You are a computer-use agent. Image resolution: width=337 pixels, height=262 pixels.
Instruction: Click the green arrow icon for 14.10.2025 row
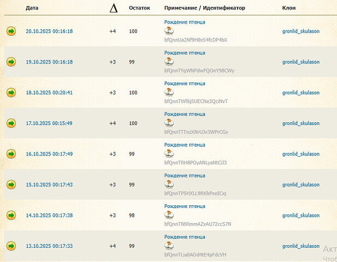click(11, 215)
